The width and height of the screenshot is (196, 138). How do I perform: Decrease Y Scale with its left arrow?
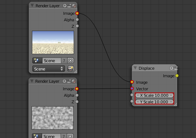click(x=138, y=102)
